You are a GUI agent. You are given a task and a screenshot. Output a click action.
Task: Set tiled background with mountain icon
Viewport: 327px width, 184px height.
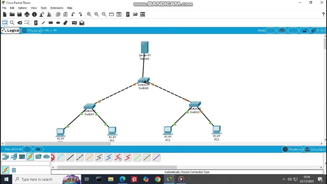tap(305, 30)
